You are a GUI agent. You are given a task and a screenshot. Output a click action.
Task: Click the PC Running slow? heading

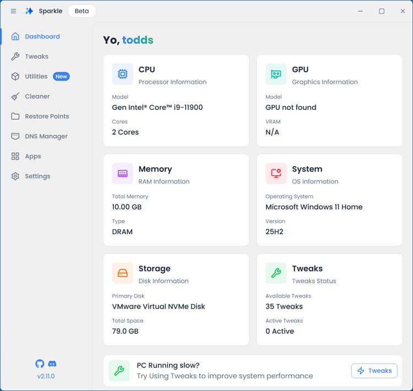point(168,365)
